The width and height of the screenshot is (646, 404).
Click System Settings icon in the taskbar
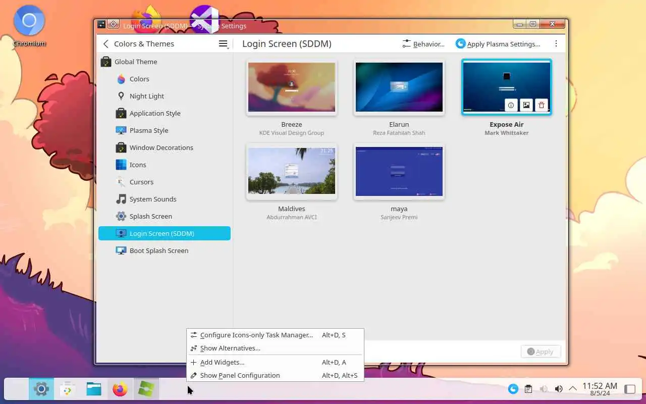click(41, 389)
